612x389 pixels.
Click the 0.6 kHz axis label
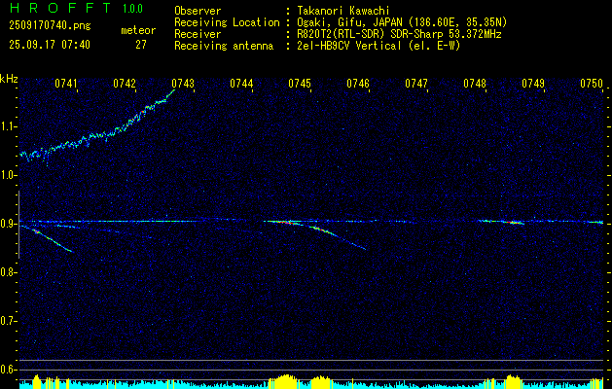coord(7,370)
